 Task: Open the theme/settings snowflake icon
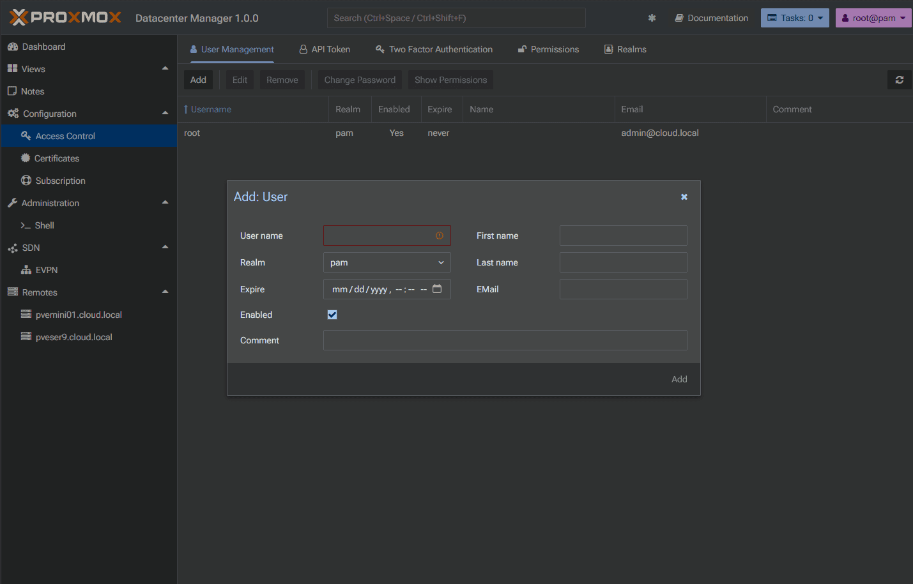coord(651,18)
